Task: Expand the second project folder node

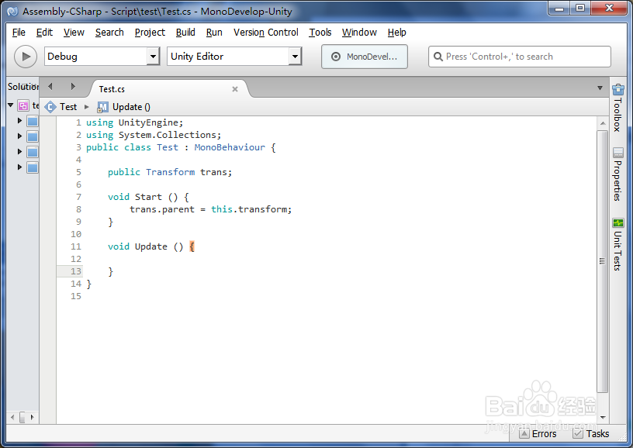Action: pyautogui.click(x=19, y=136)
